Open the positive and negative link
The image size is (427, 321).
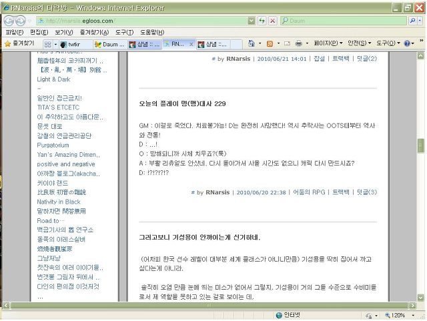(66, 164)
